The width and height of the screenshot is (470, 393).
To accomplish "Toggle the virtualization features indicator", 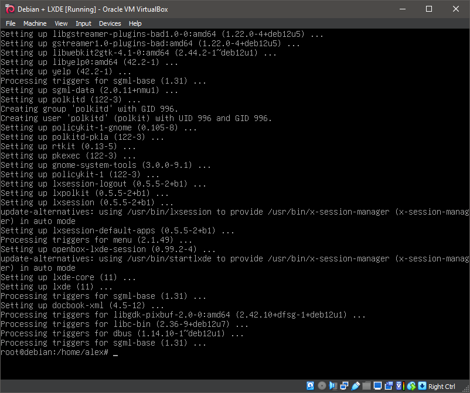I will click(399, 385).
